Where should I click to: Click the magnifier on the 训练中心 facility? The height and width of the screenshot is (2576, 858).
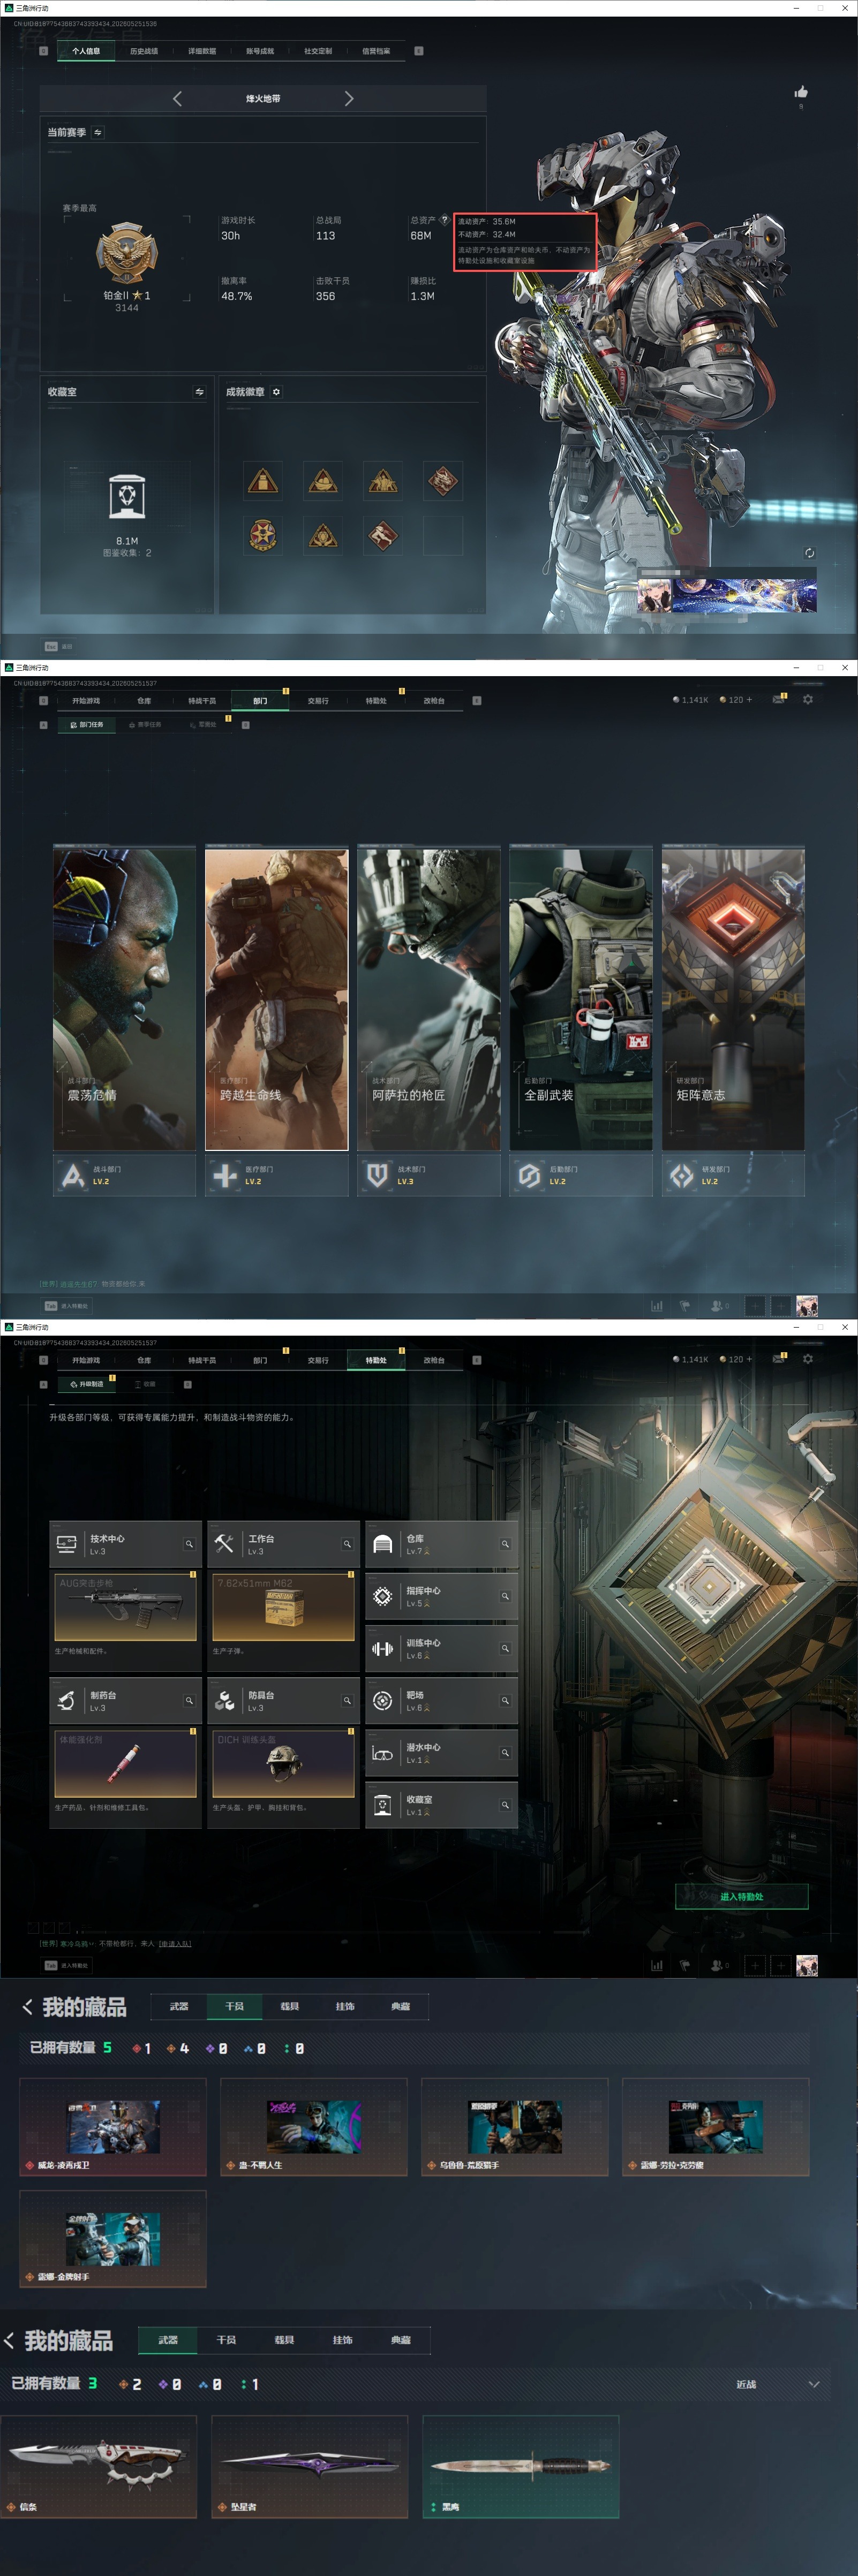tap(505, 1648)
